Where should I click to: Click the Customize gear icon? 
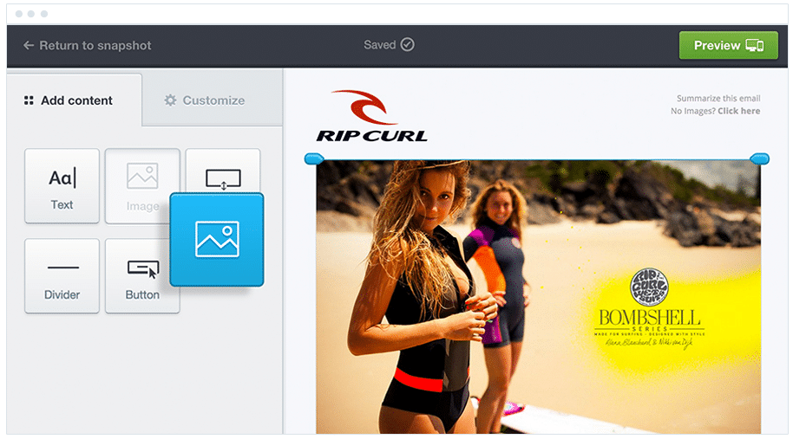[x=170, y=100]
